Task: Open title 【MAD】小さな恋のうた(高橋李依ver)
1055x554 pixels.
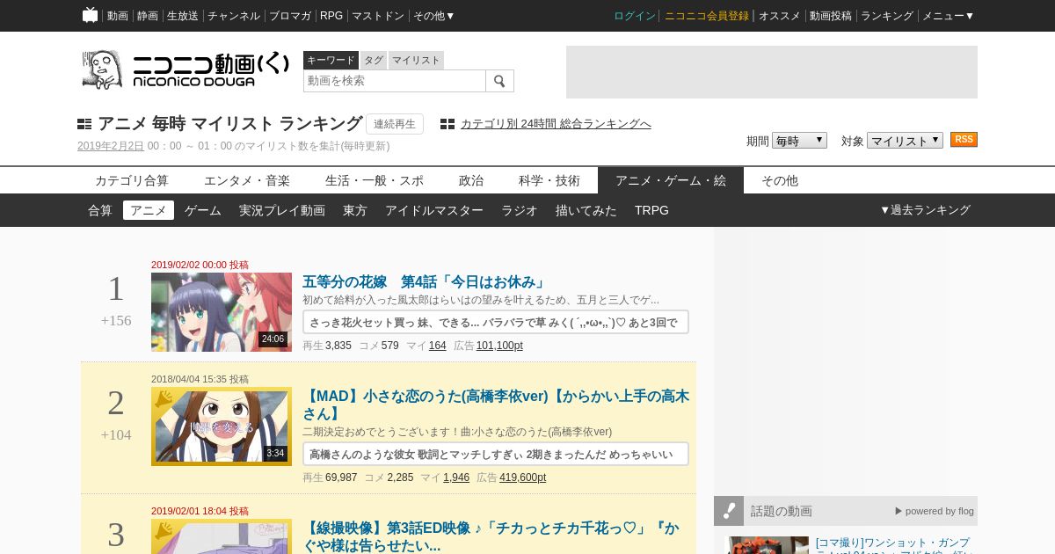Action: (496, 405)
